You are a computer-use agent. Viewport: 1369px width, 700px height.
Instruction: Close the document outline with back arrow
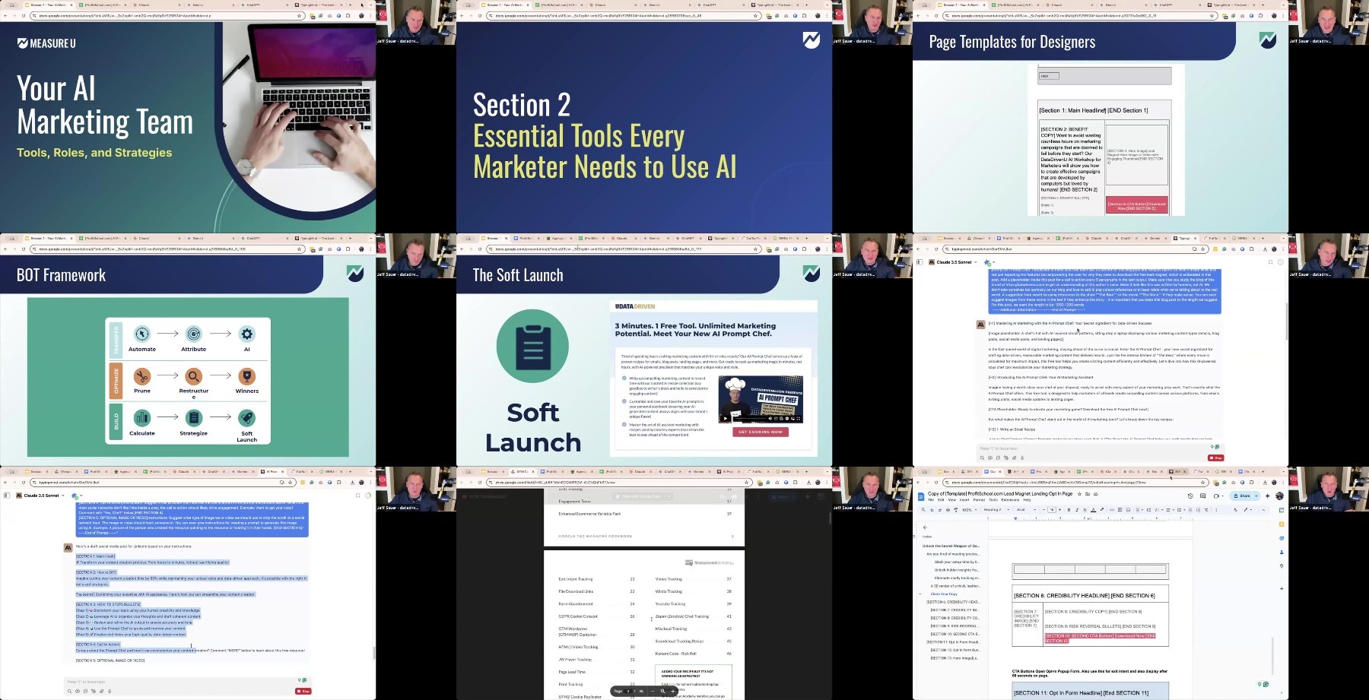(x=925, y=527)
